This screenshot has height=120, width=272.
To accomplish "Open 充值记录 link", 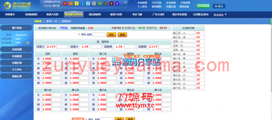I will pyautogui.click(x=171, y=7).
